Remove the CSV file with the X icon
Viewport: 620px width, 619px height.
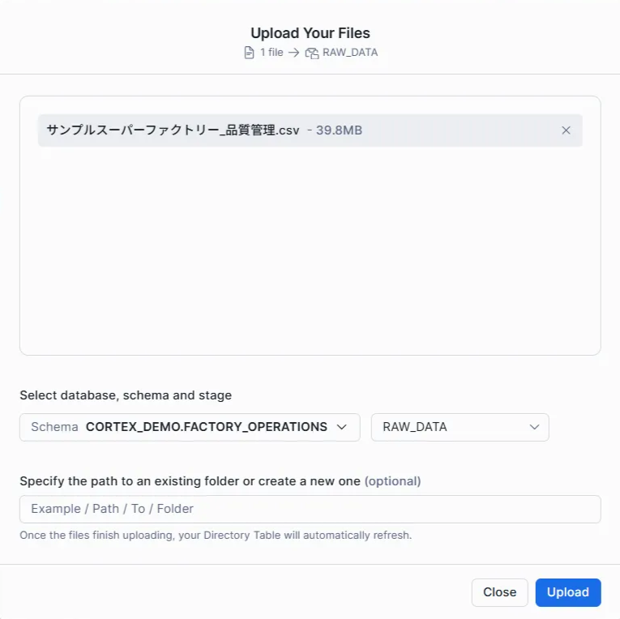point(567,130)
